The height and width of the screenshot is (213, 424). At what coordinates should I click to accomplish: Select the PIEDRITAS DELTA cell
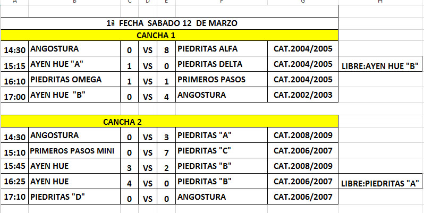(x=222, y=65)
